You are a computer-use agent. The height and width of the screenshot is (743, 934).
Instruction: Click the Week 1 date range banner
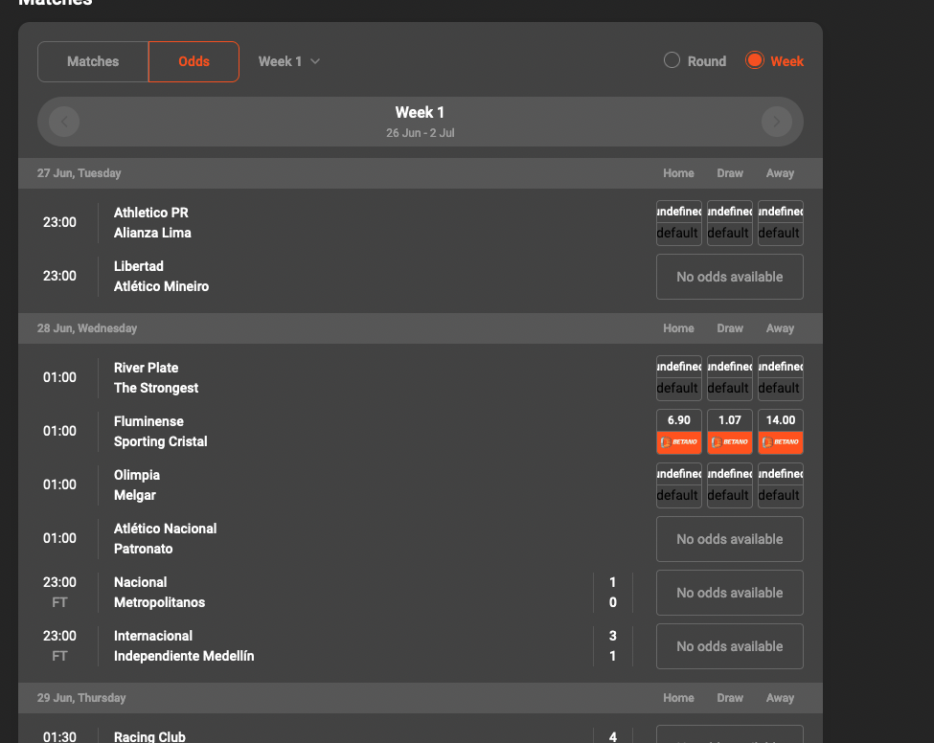click(420, 121)
